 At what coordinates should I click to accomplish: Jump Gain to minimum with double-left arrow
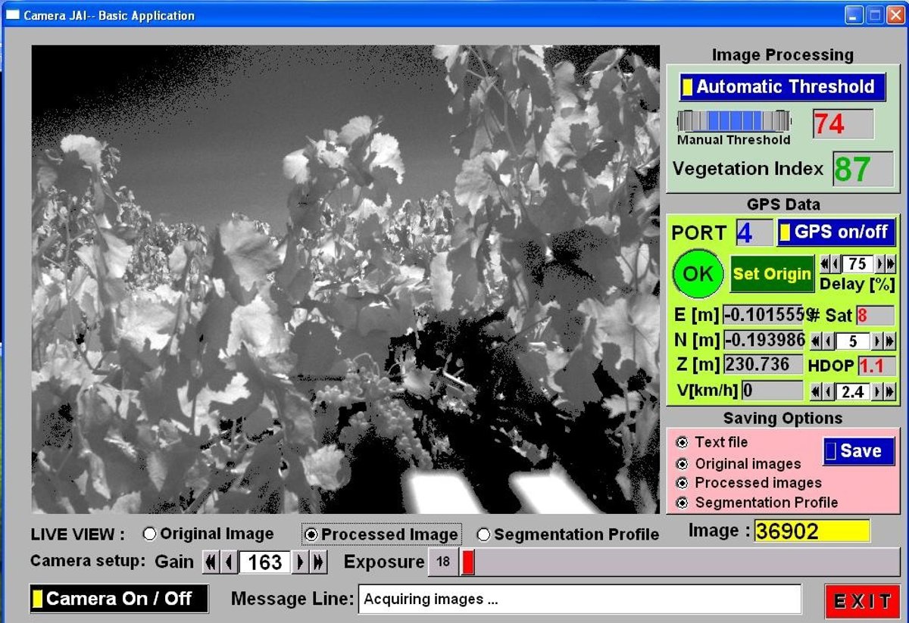pos(210,562)
